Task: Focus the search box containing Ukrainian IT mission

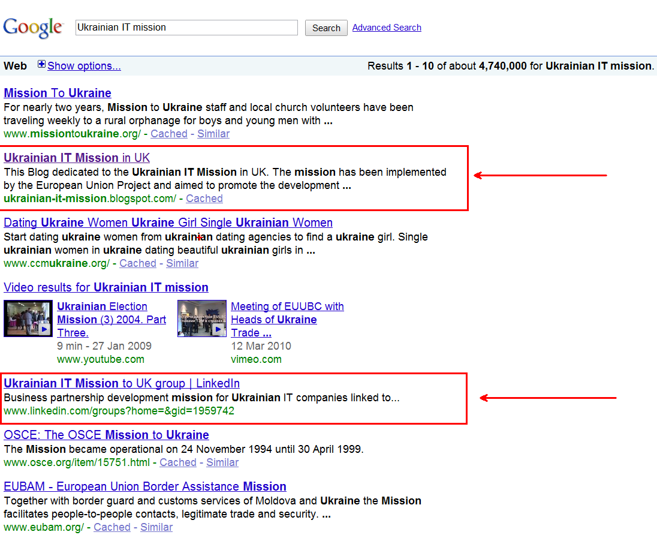Action: coord(186,28)
